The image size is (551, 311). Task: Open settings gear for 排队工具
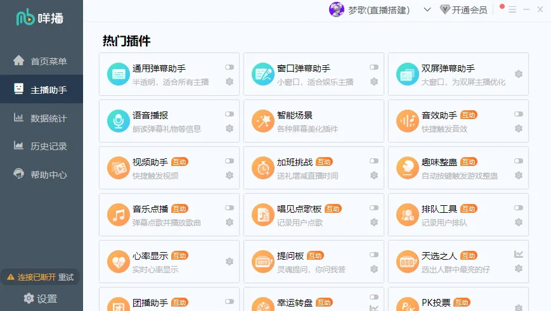[x=518, y=222]
